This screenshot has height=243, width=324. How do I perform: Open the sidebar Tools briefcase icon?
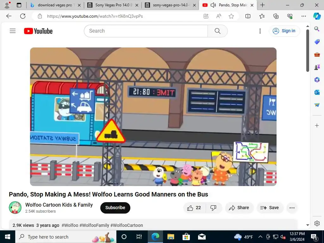317,54
